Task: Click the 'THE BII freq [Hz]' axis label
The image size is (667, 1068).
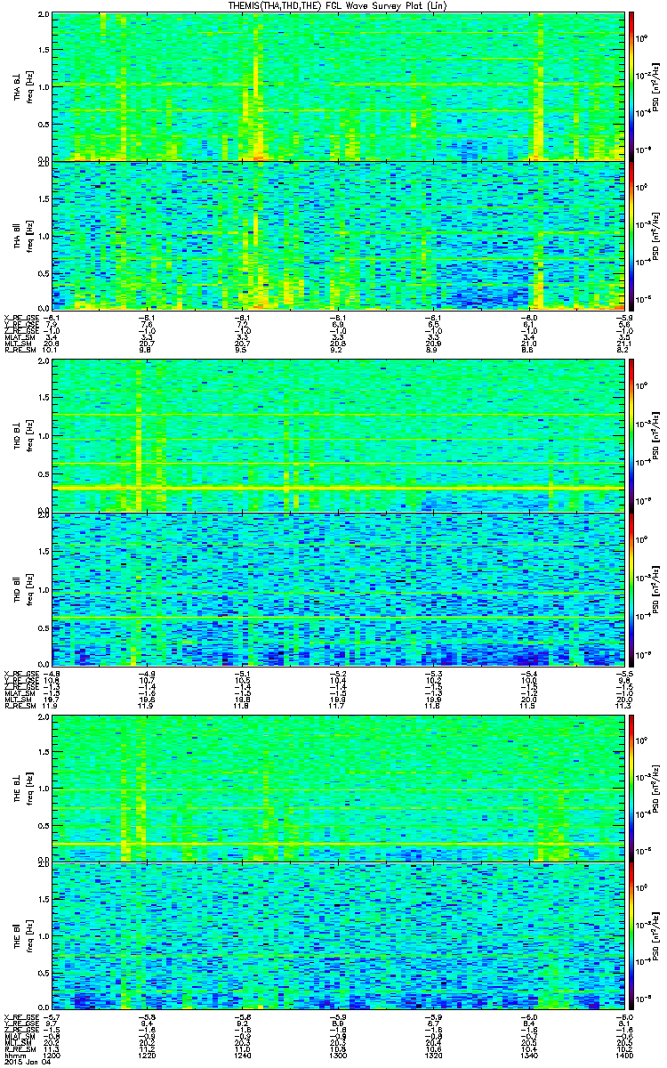Action: tap(22, 935)
